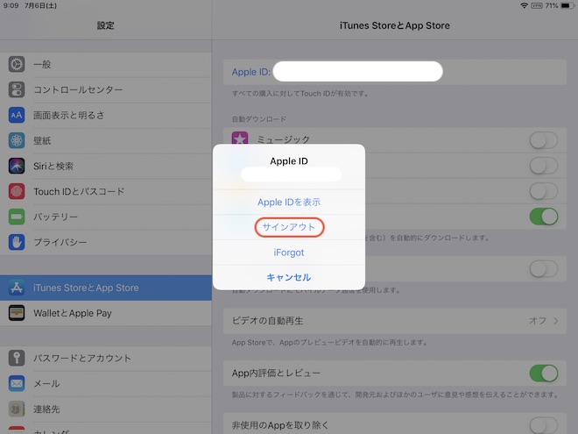Open 壁紙 settings row
The image size is (578, 434).
coord(106,140)
